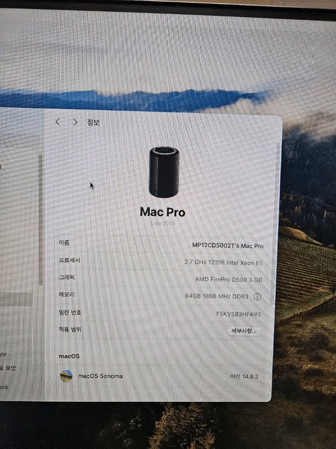Click the 그래픽 row label

[67, 277]
